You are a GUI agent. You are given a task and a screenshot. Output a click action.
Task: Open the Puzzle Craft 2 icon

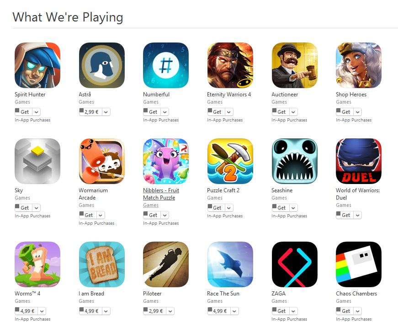230,161
